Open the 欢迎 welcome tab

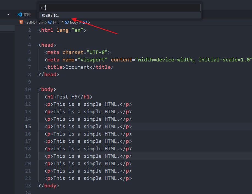click(24, 15)
